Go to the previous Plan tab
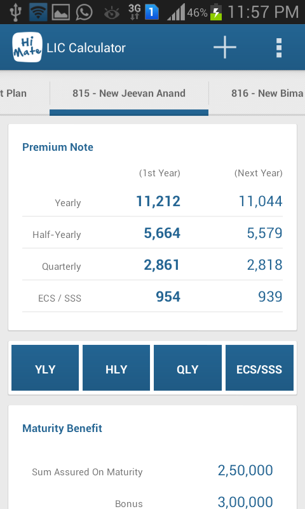 click(x=13, y=94)
